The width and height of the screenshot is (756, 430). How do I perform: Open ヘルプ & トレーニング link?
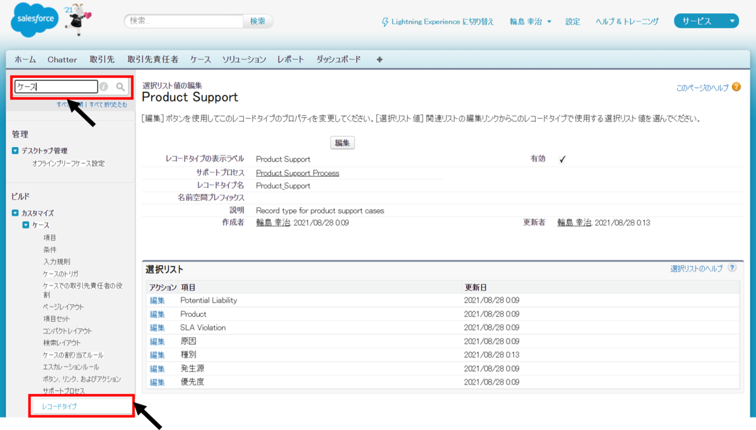coord(627,22)
